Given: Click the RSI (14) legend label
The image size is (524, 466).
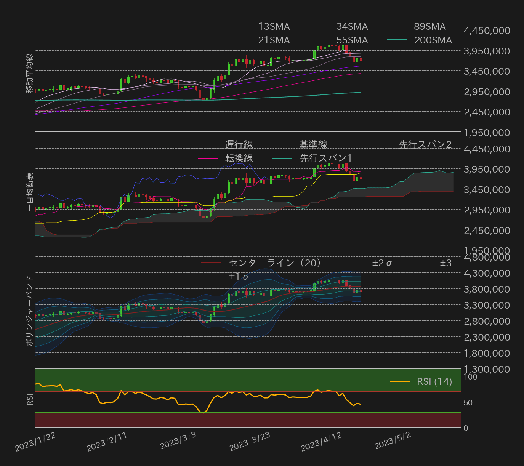Looking at the screenshot, I should pyautogui.click(x=434, y=382).
